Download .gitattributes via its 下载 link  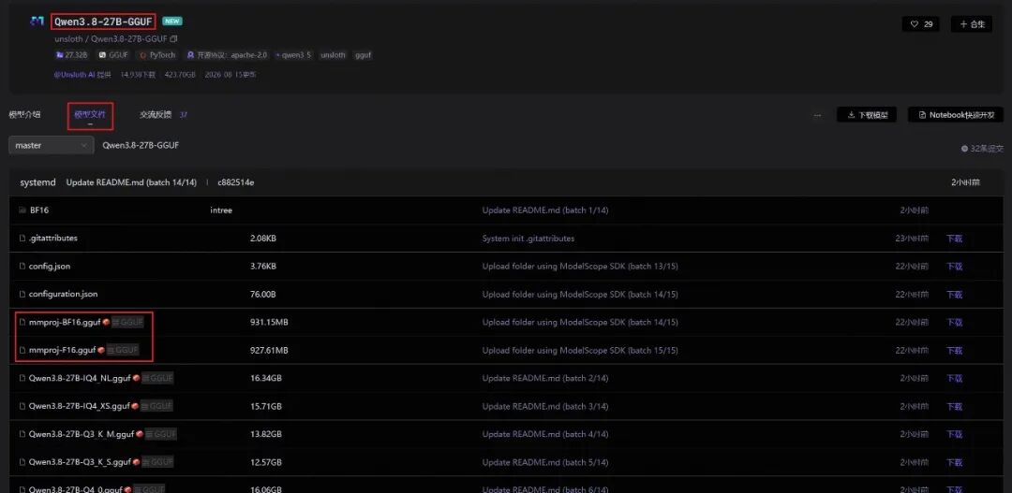tap(954, 239)
